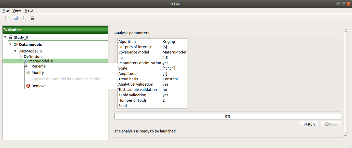352x148 pixels.
Task: Click the Data models pie chart icon
Action: tap(16, 45)
